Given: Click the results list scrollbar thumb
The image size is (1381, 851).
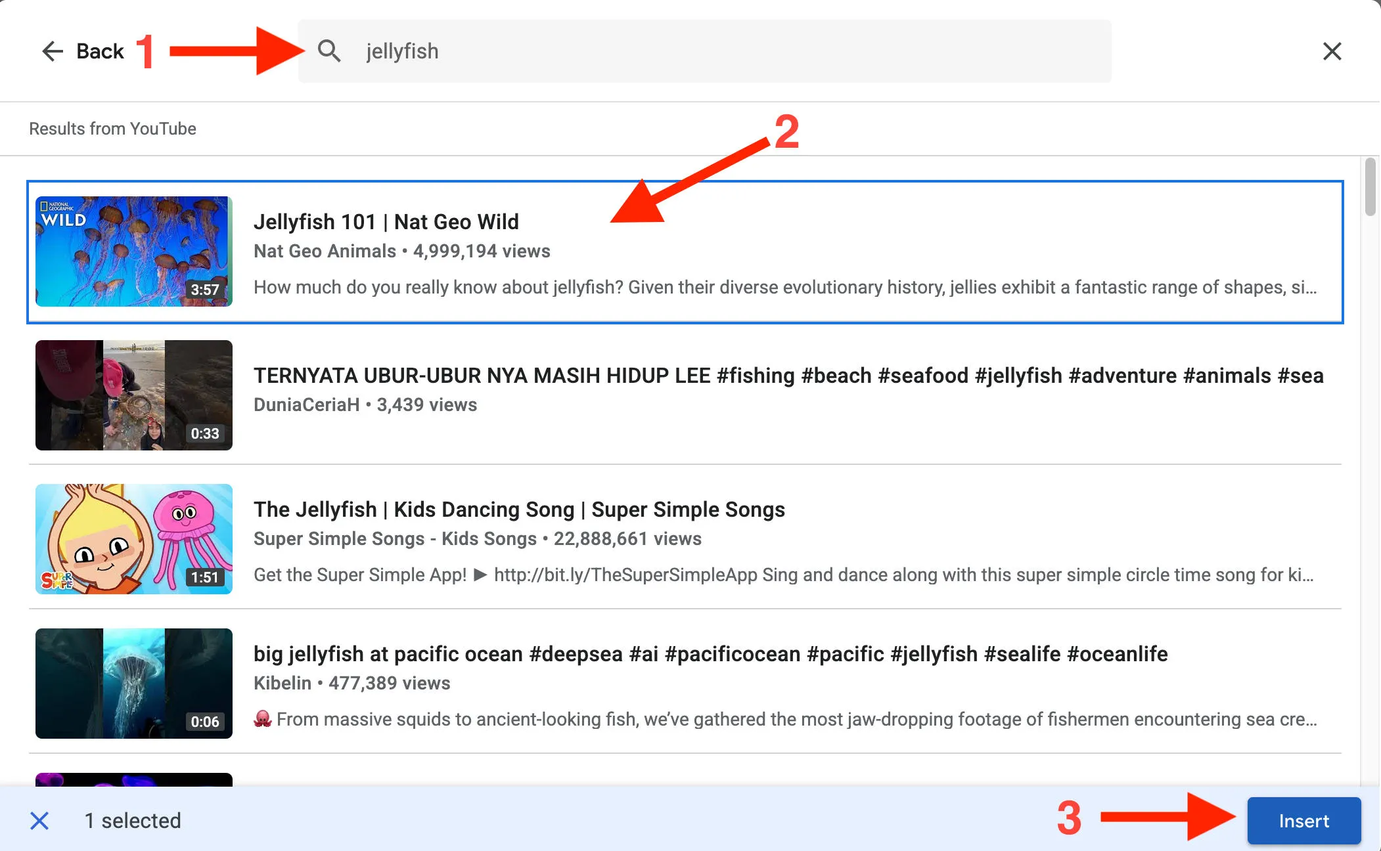Looking at the screenshot, I should (1370, 186).
